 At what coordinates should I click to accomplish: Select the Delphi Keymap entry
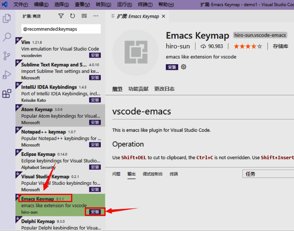[60, 223]
